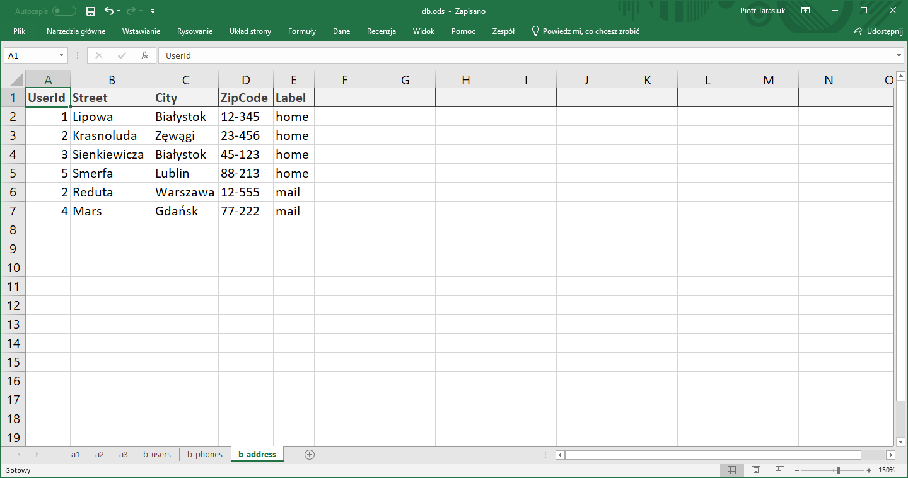The image size is (908, 478).
Task: Click the zoom in plus icon
Action: pos(869,470)
